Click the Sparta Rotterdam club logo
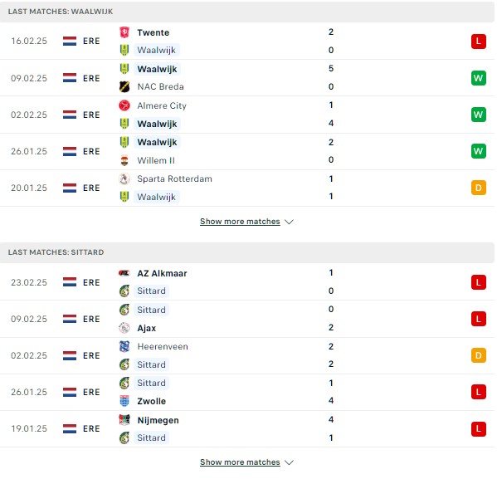Image resolution: width=497 pixels, height=479 pixels. point(124,178)
